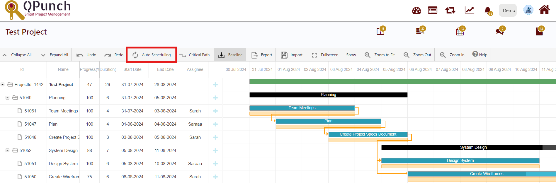556x183 pixels.
Task: Click the user avatar icon
Action: pyautogui.click(x=528, y=10)
